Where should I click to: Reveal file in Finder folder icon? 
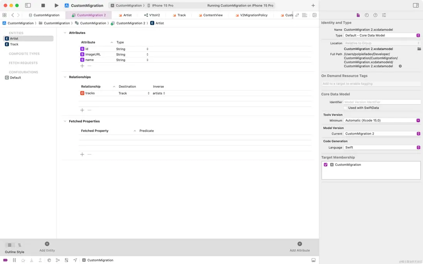(419, 49)
